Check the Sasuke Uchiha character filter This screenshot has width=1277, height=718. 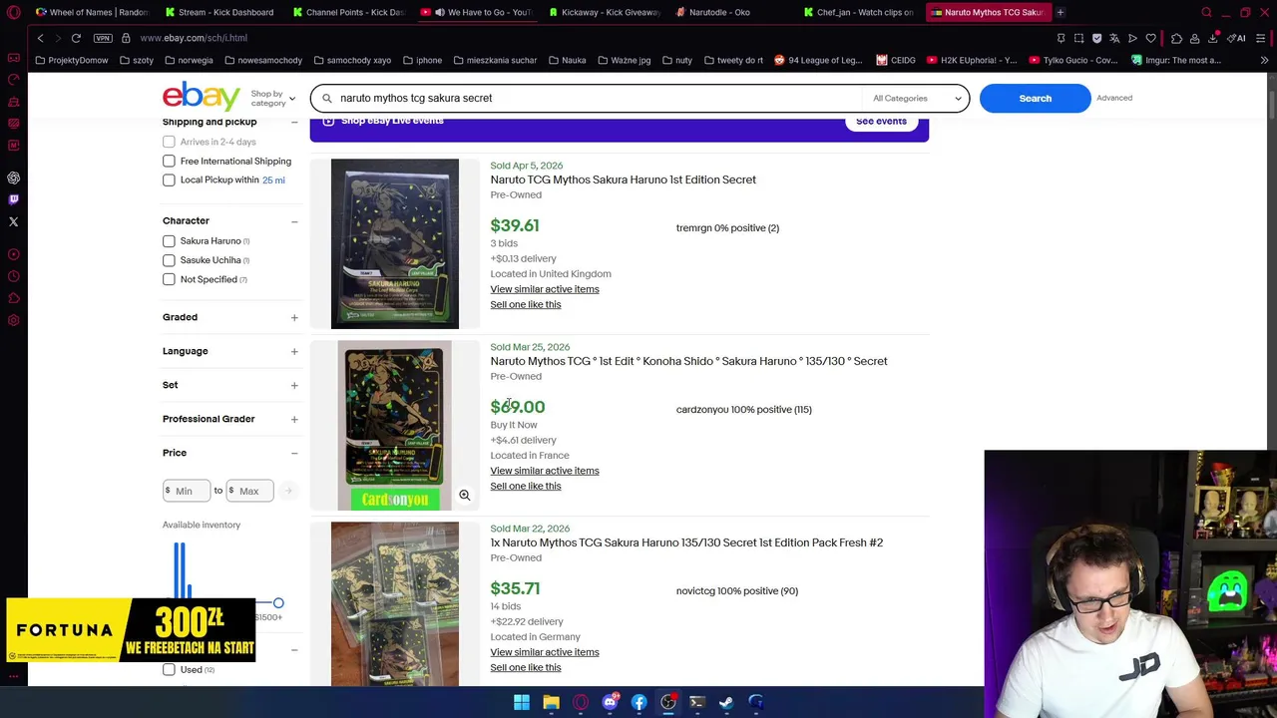[169, 260]
